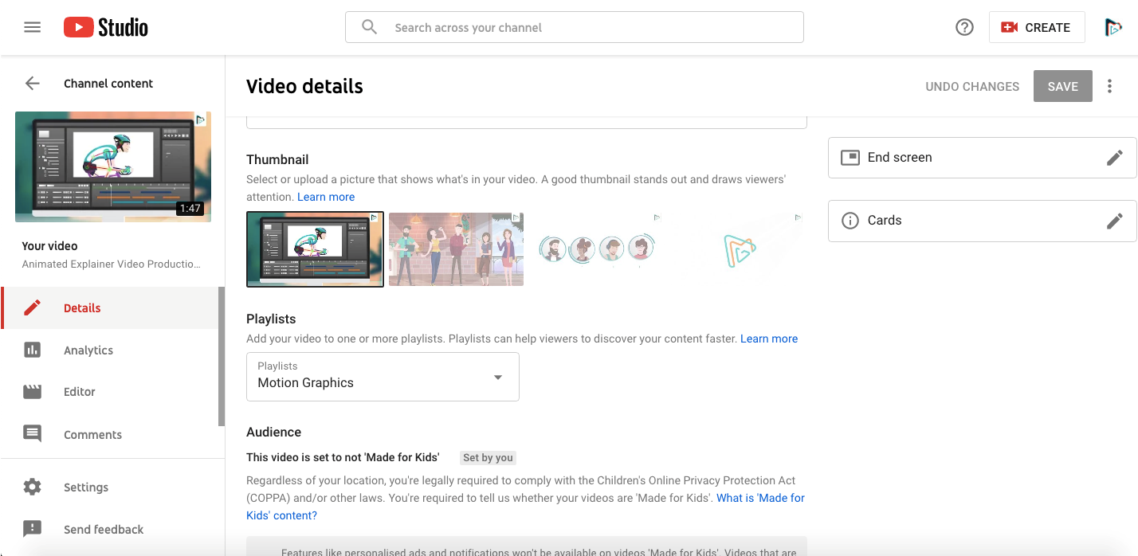Select the group of people thumbnail option

click(x=456, y=249)
